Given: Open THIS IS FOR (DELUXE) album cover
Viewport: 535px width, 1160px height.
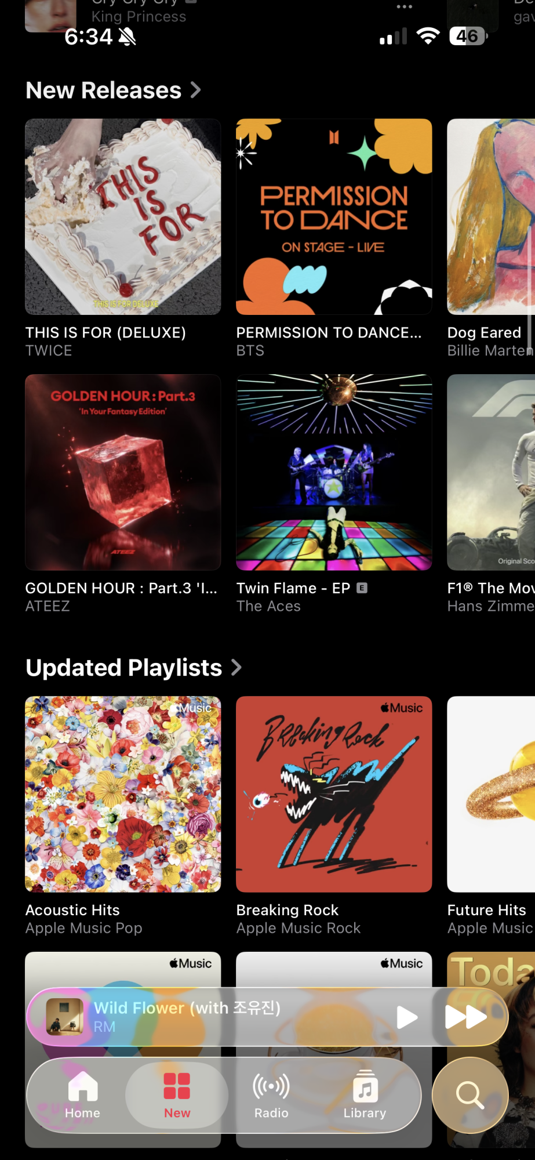Looking at the screenshot, I should [123, 217].
